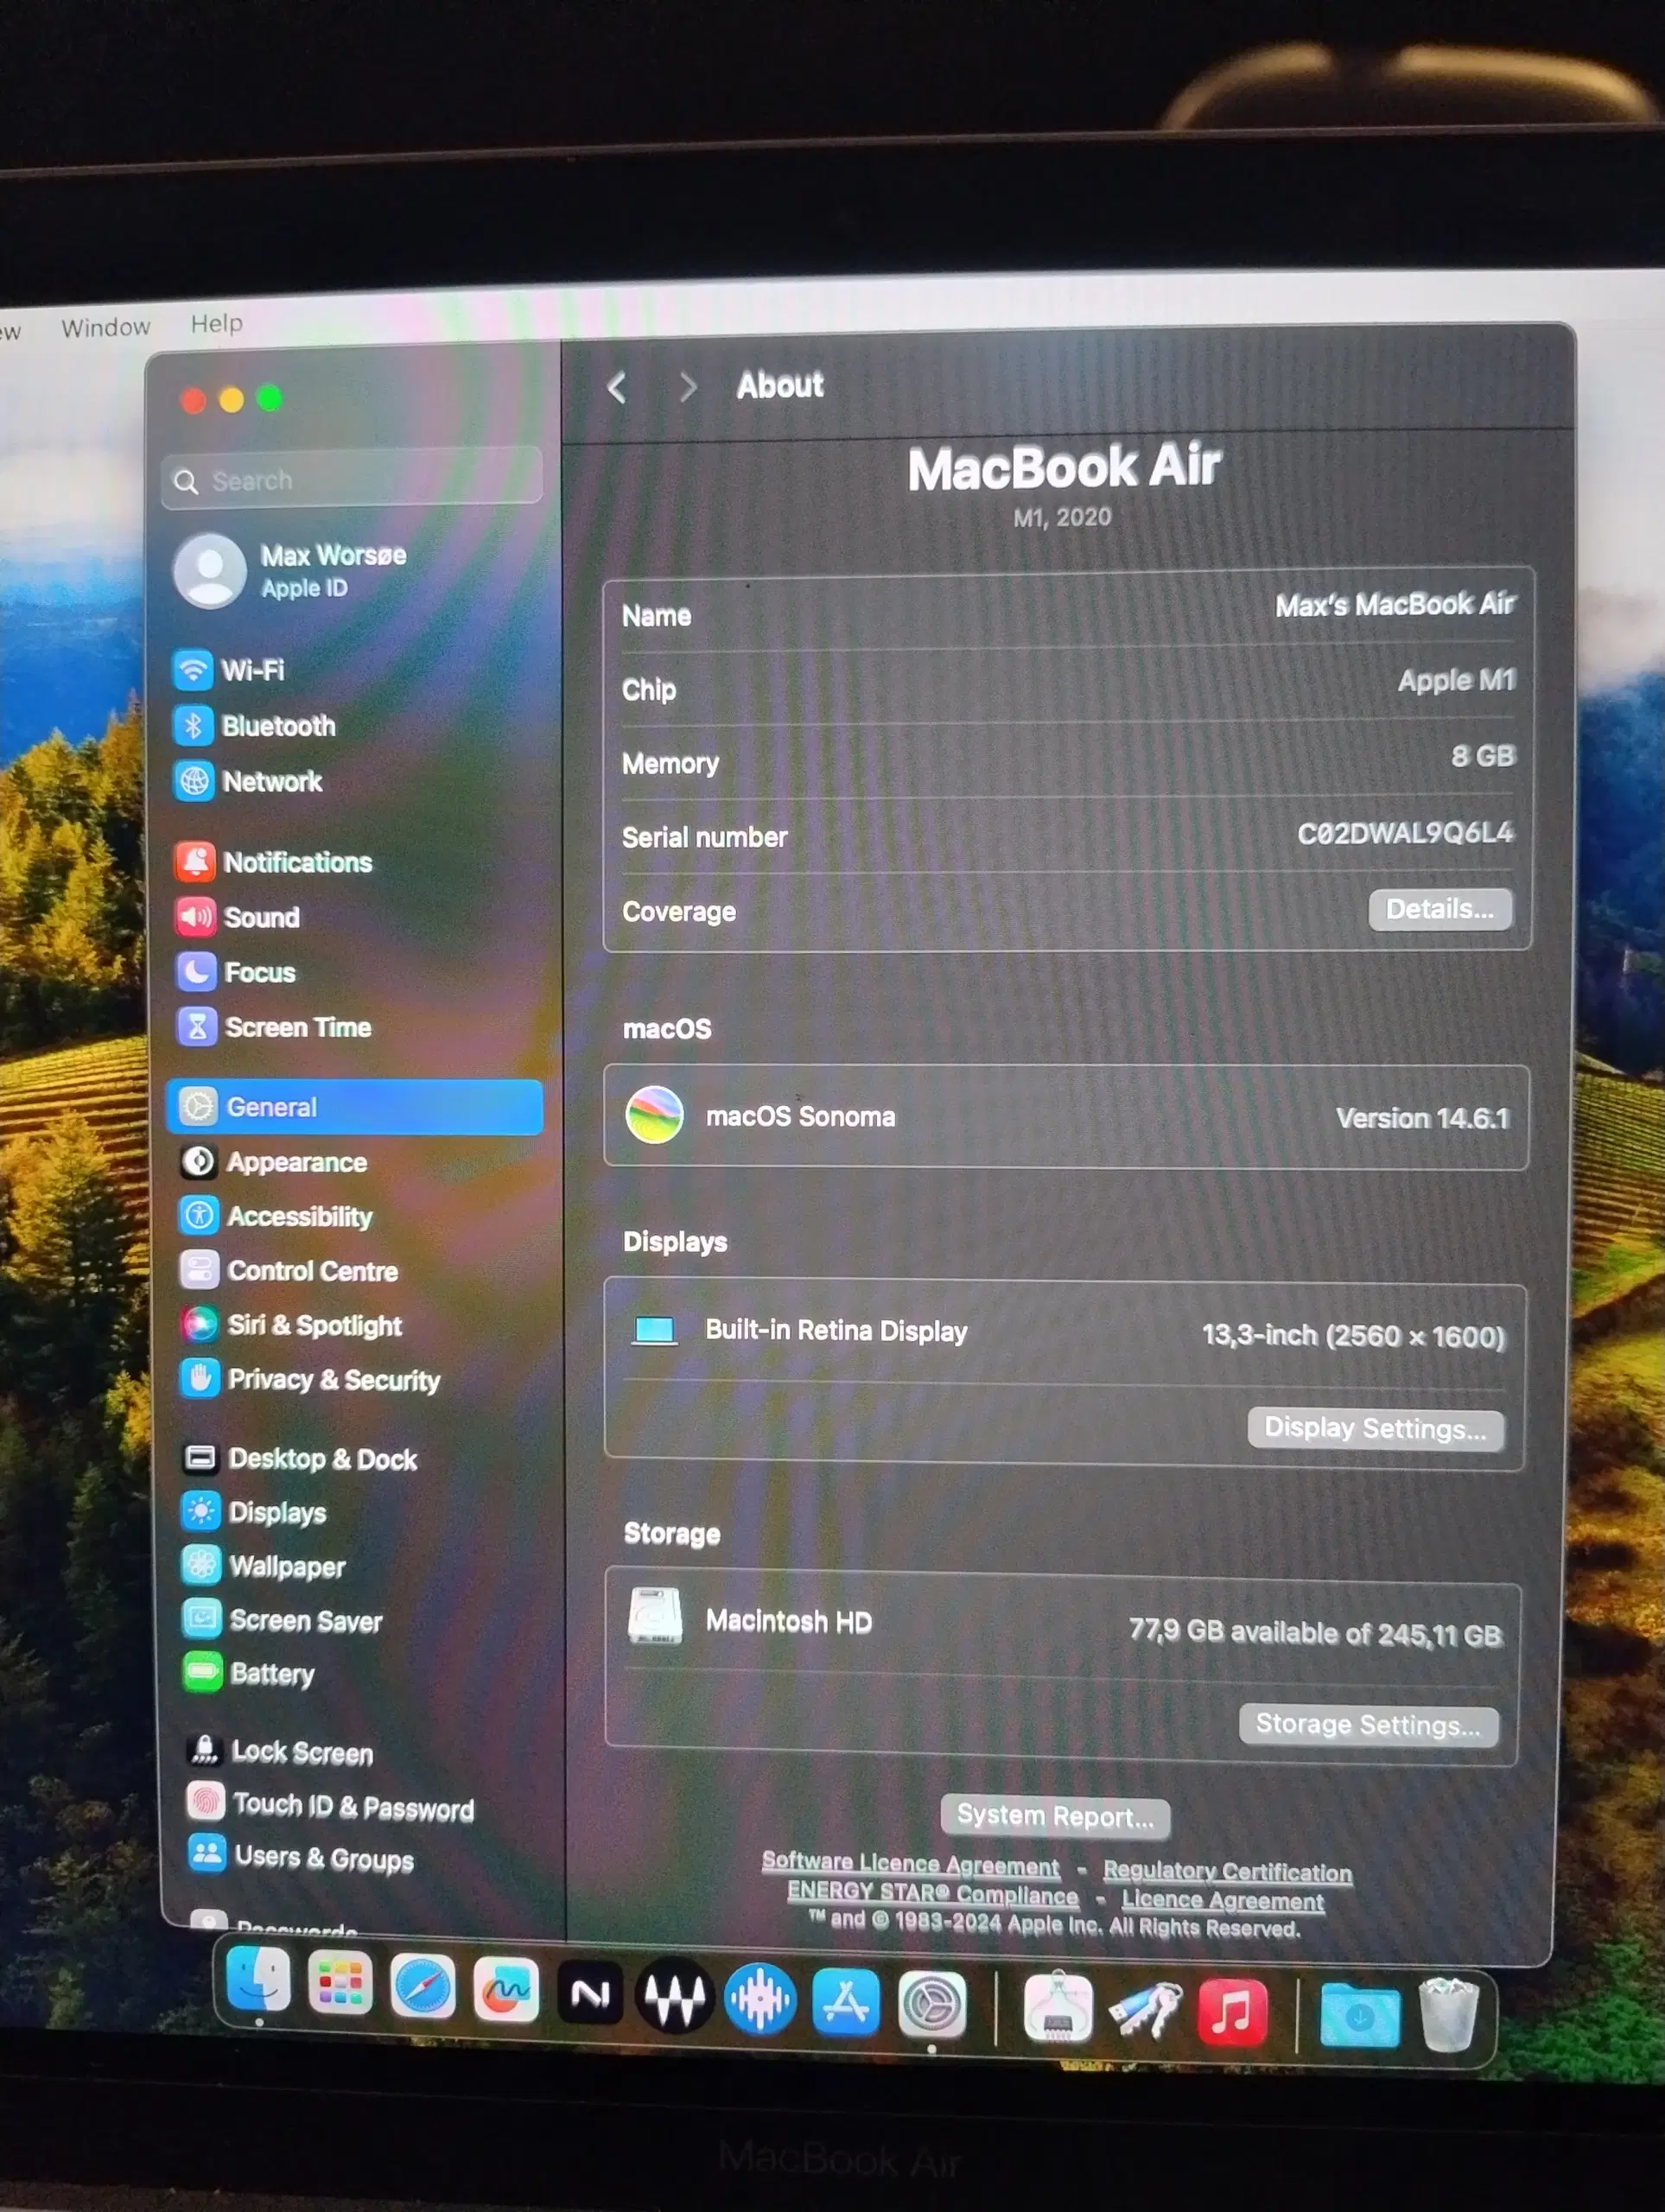The height and width of the screenshot is (2212, 1665).
Task: Click the sidebar Search field
Action: point(352,480)
